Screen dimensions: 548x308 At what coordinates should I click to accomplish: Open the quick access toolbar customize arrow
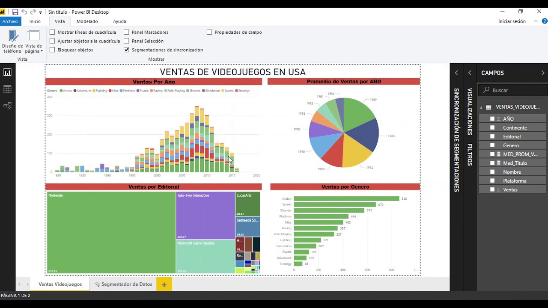[41, 12]
